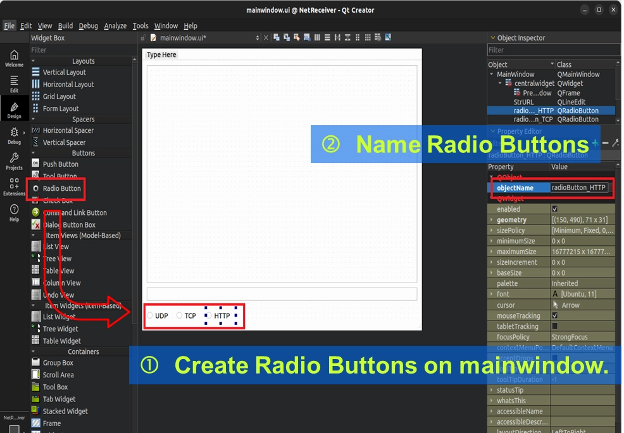Close mainwindow.ui document with X icon

point(266,38)
